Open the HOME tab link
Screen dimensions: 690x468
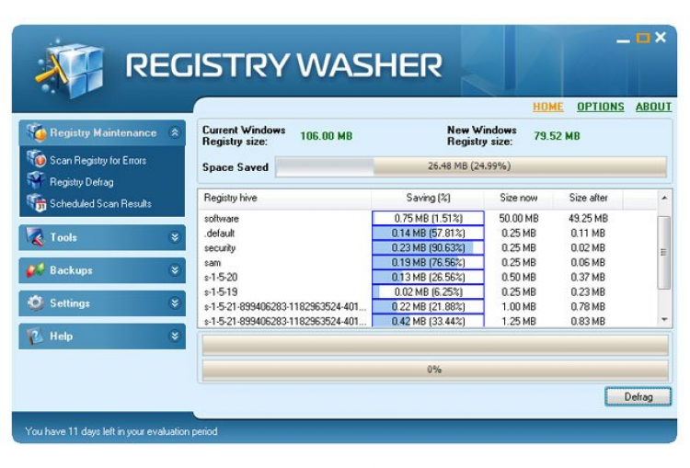tap(548, 107)
